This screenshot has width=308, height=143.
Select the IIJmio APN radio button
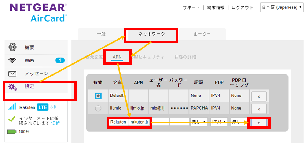[x=98, y=108]
